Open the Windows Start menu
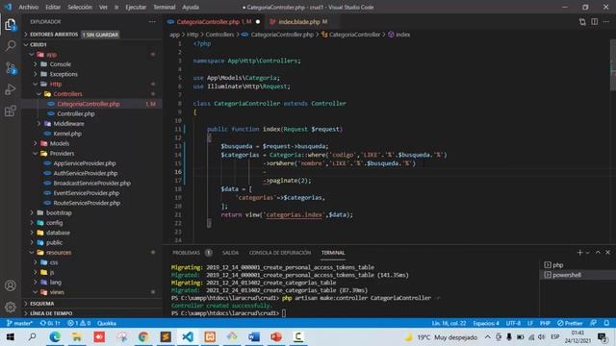The image size is (616, 346). pyautogui.click(x=11, y=336)
